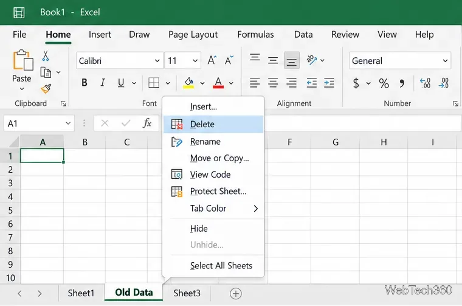Apply accounting dollar format
This screenshot has height=306, width=462.
[x=356, y=83]
